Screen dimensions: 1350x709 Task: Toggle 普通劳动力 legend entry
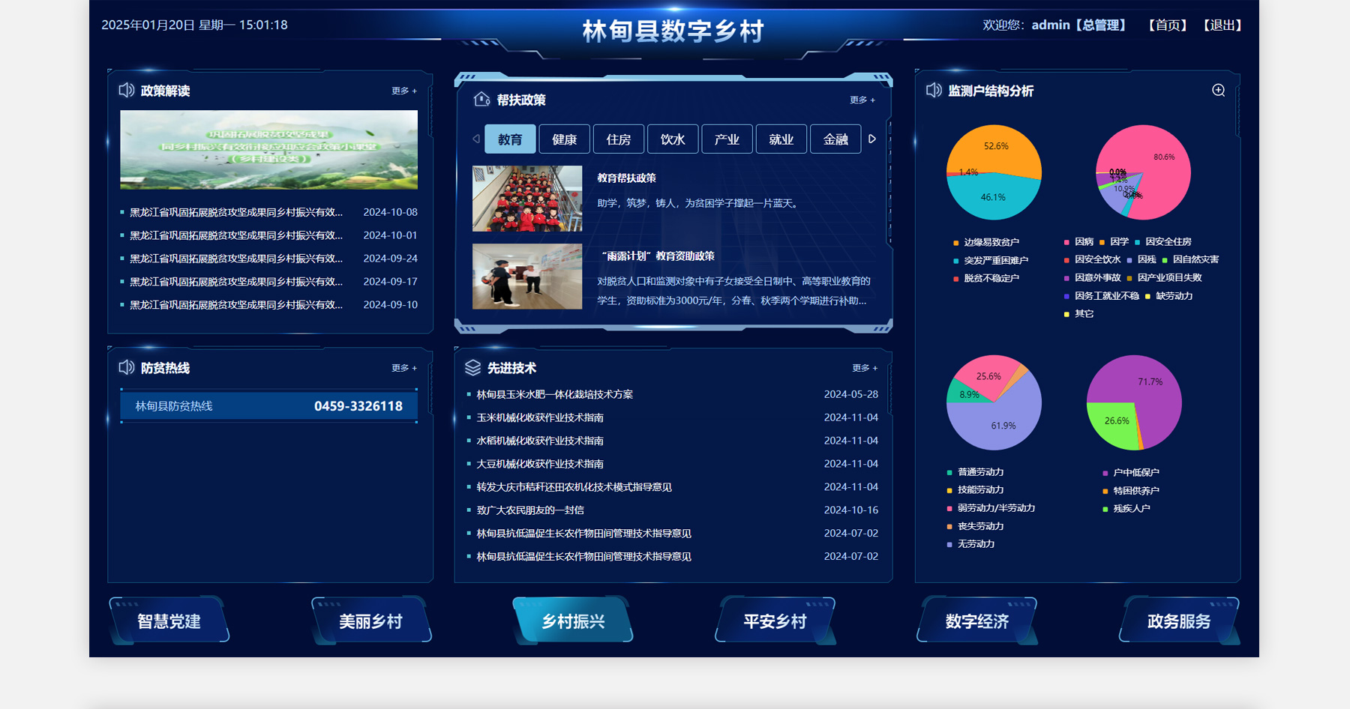pos(979,472)
